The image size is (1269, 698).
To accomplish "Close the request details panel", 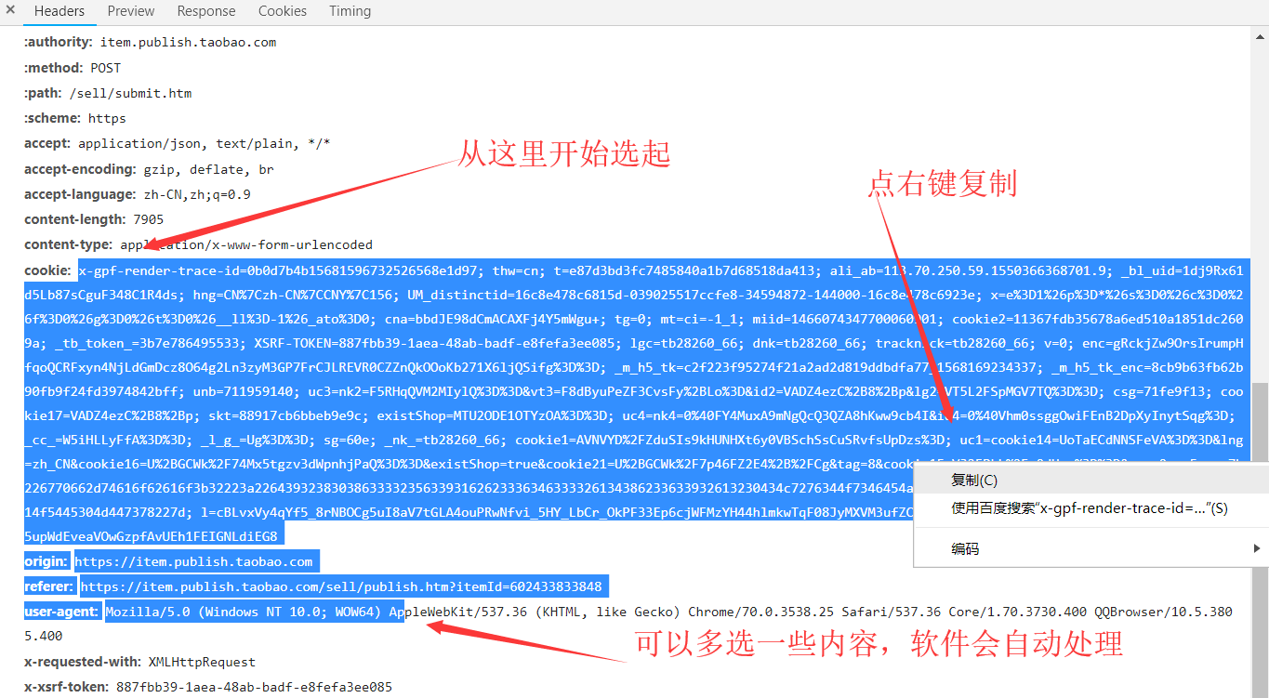I will coord(10,10).
